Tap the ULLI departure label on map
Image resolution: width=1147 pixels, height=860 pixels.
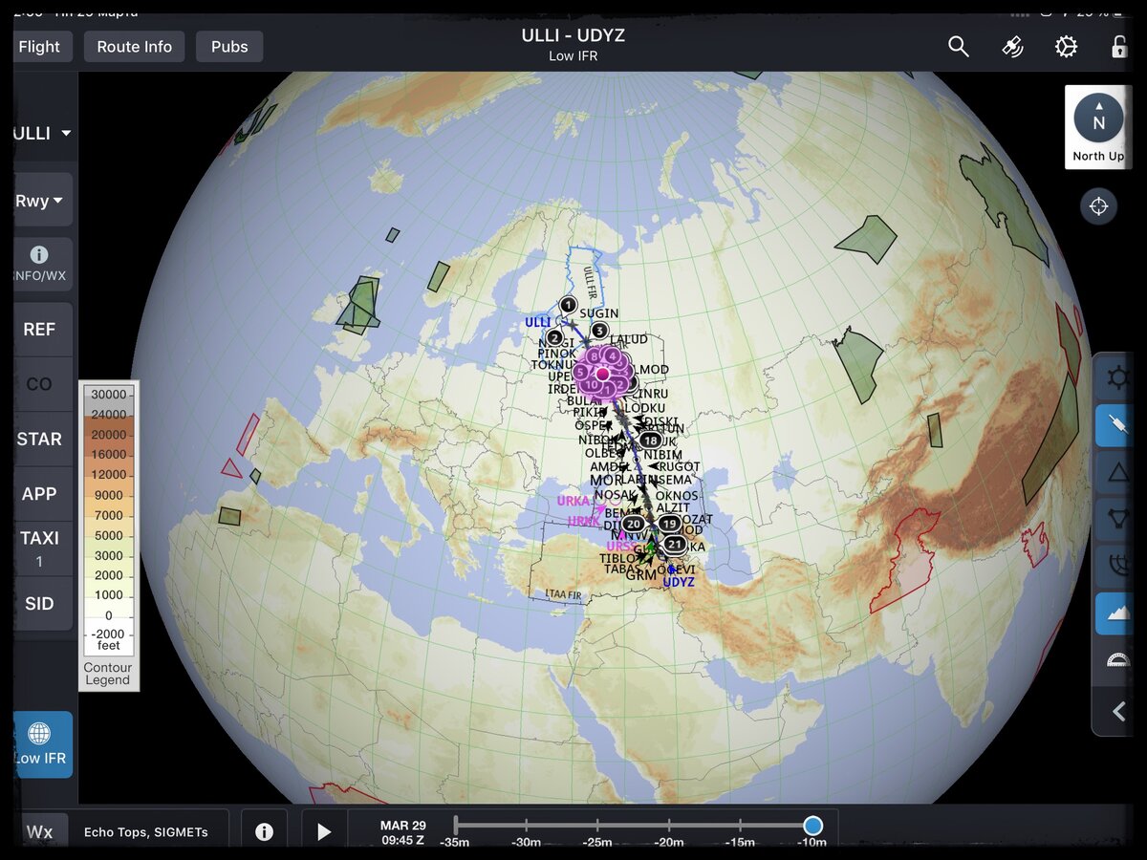coord(538,323)
